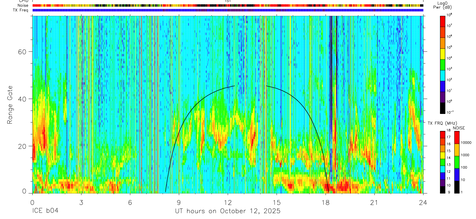Viewport: 476px width, 219px height.
Task: Click the 'CPID' row label
Action: (x=23, y=1)
